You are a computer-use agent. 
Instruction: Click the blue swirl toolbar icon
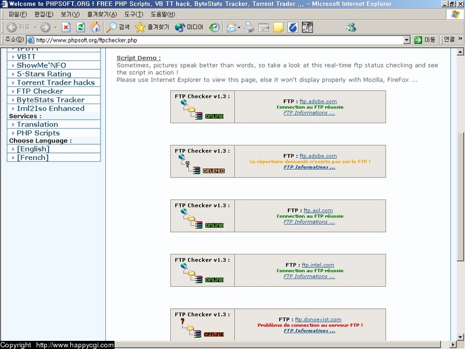293,27
